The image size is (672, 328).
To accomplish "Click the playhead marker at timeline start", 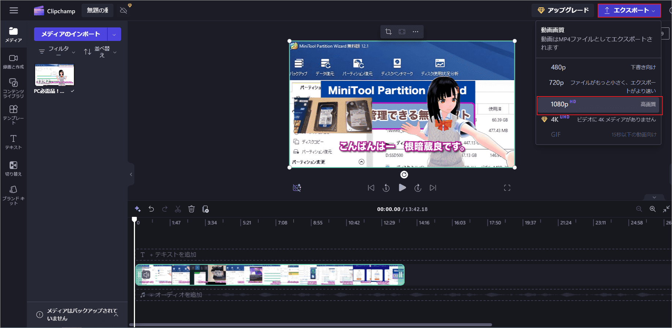I will tap(134, 220).
